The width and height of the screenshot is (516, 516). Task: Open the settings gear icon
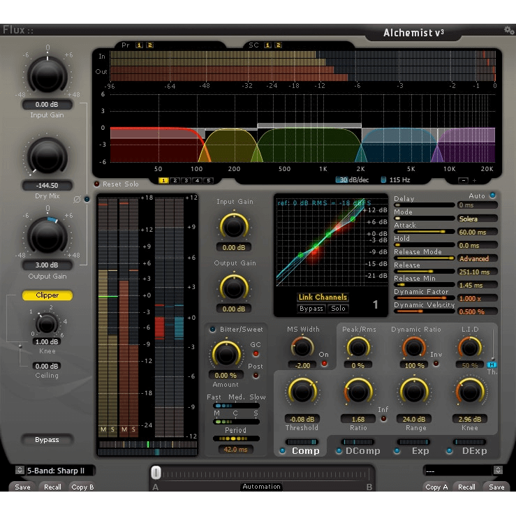point(508,30)
